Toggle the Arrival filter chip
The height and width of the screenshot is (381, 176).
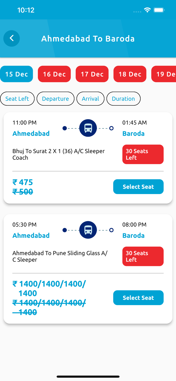click(x=90, y=99)
